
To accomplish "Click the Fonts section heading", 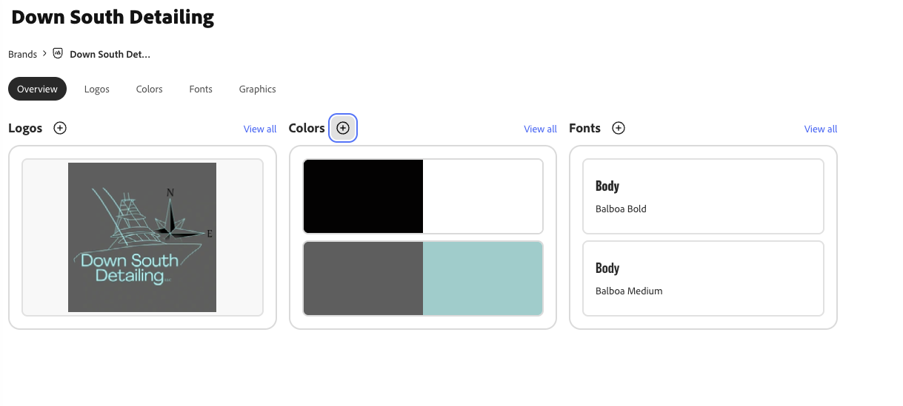I will point(584,128).
